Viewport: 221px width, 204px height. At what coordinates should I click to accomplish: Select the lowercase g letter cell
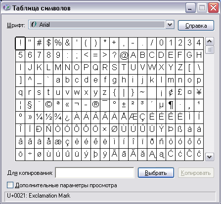pos(114,81)
